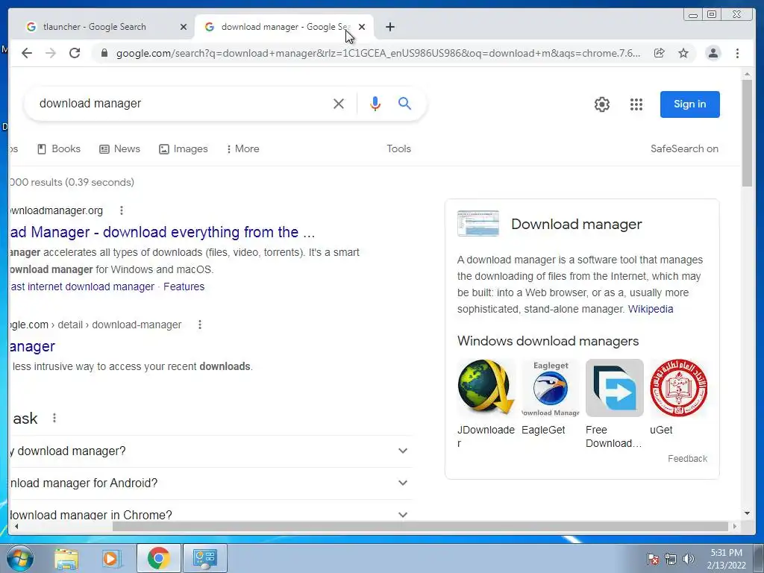Sign in to Google account
The width and height of the screenshot is (764, 573).
(x=689, y=104)
